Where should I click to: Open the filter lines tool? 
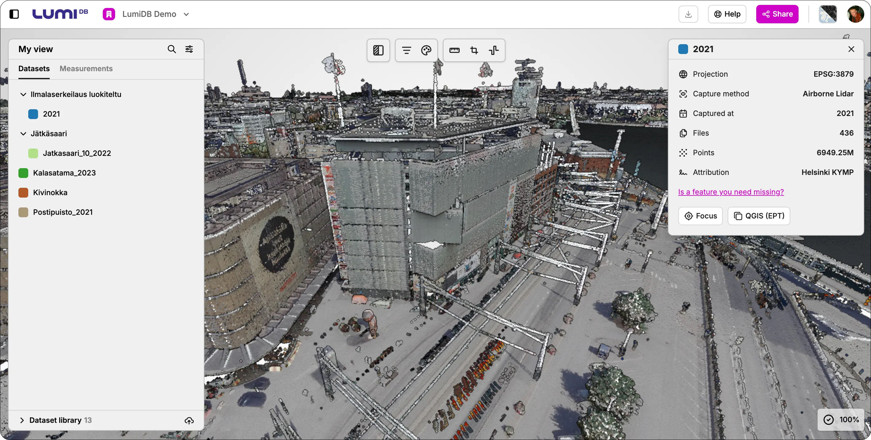[x=406, y=50]
